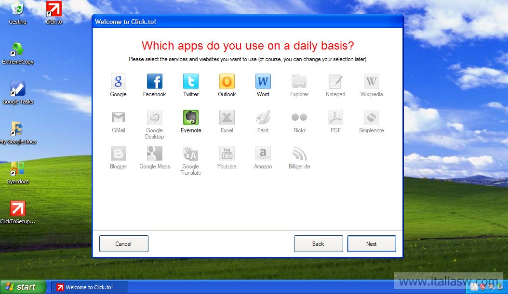Select the Google app icon
The height and width of the screenshot is (294, 508).
pos(118,81)
